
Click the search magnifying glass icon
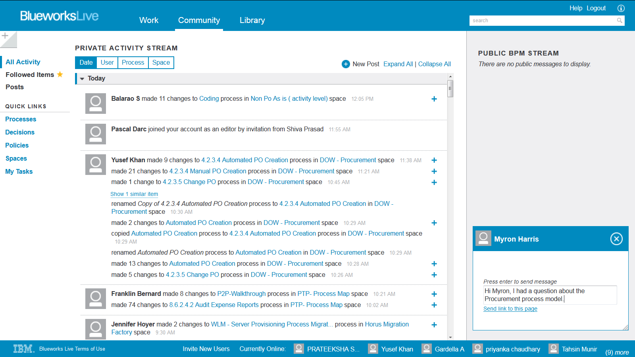(620, 20)
